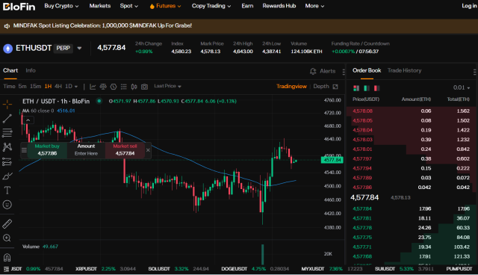
Task: Open the emoji sticker tool
Action: click(7, 205)
